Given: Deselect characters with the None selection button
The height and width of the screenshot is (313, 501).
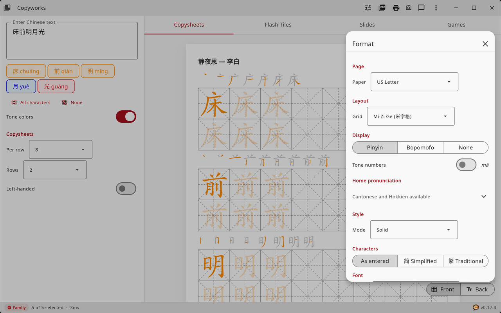Looking at the screenshot, I should 72,103.
